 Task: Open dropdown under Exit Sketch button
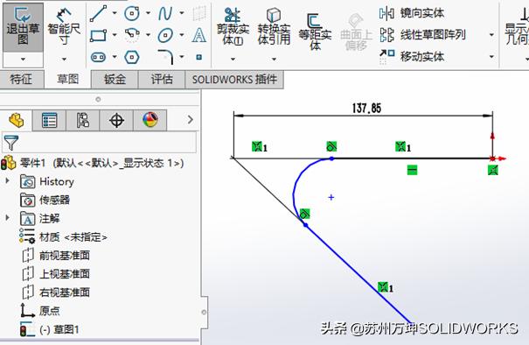coord(23,60)
